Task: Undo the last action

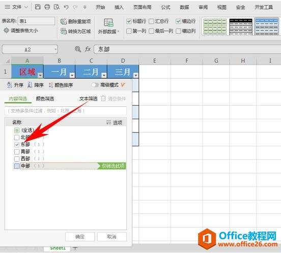Action: click(x=66, y=7)
